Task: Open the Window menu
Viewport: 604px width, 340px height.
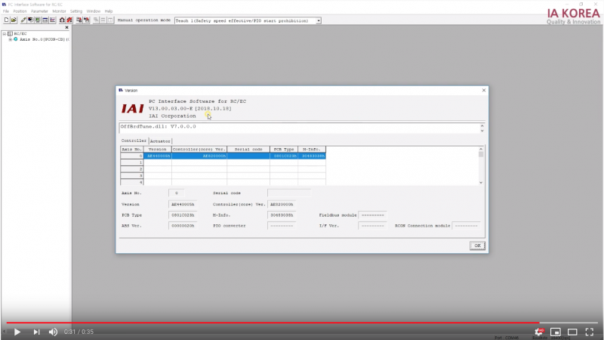Action: (93, 11)
